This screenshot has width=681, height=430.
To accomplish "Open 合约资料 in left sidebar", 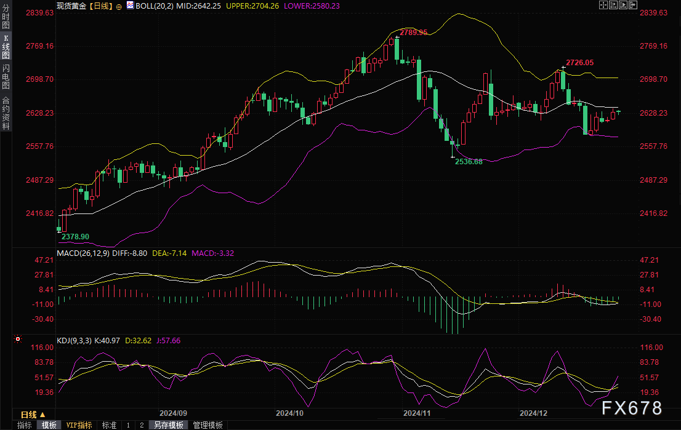I will coord(6,113).
